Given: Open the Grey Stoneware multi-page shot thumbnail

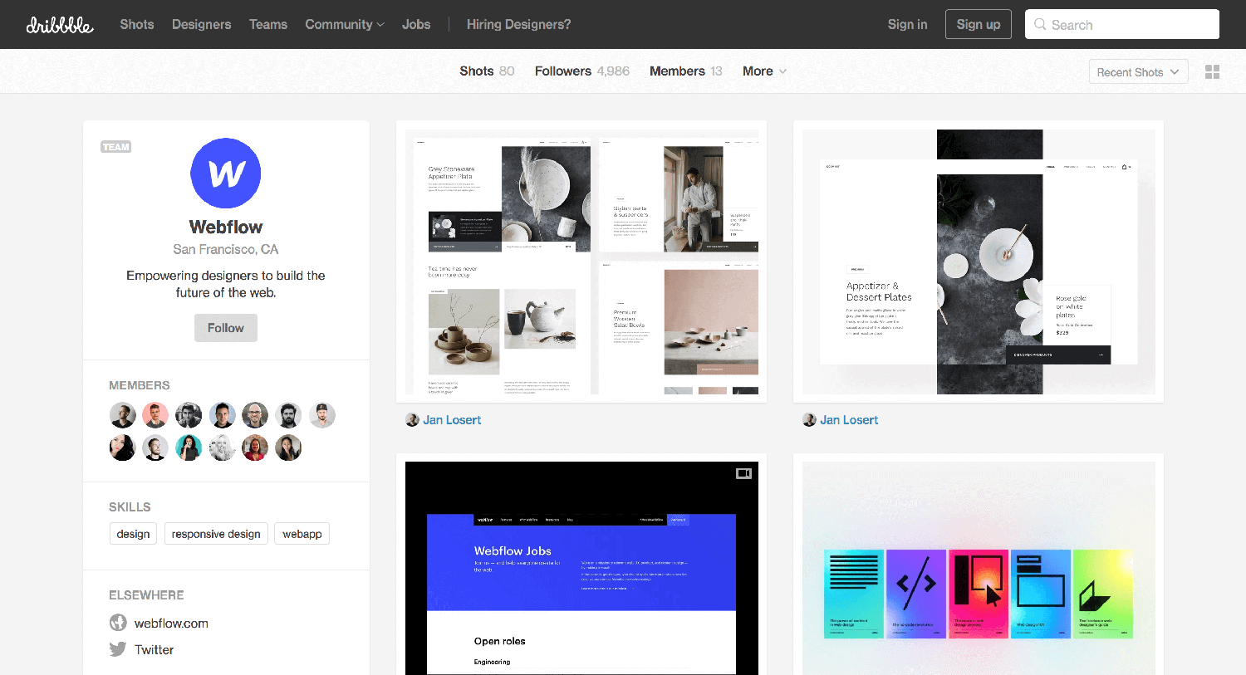Looking at the screenshot, I should 581,262.
